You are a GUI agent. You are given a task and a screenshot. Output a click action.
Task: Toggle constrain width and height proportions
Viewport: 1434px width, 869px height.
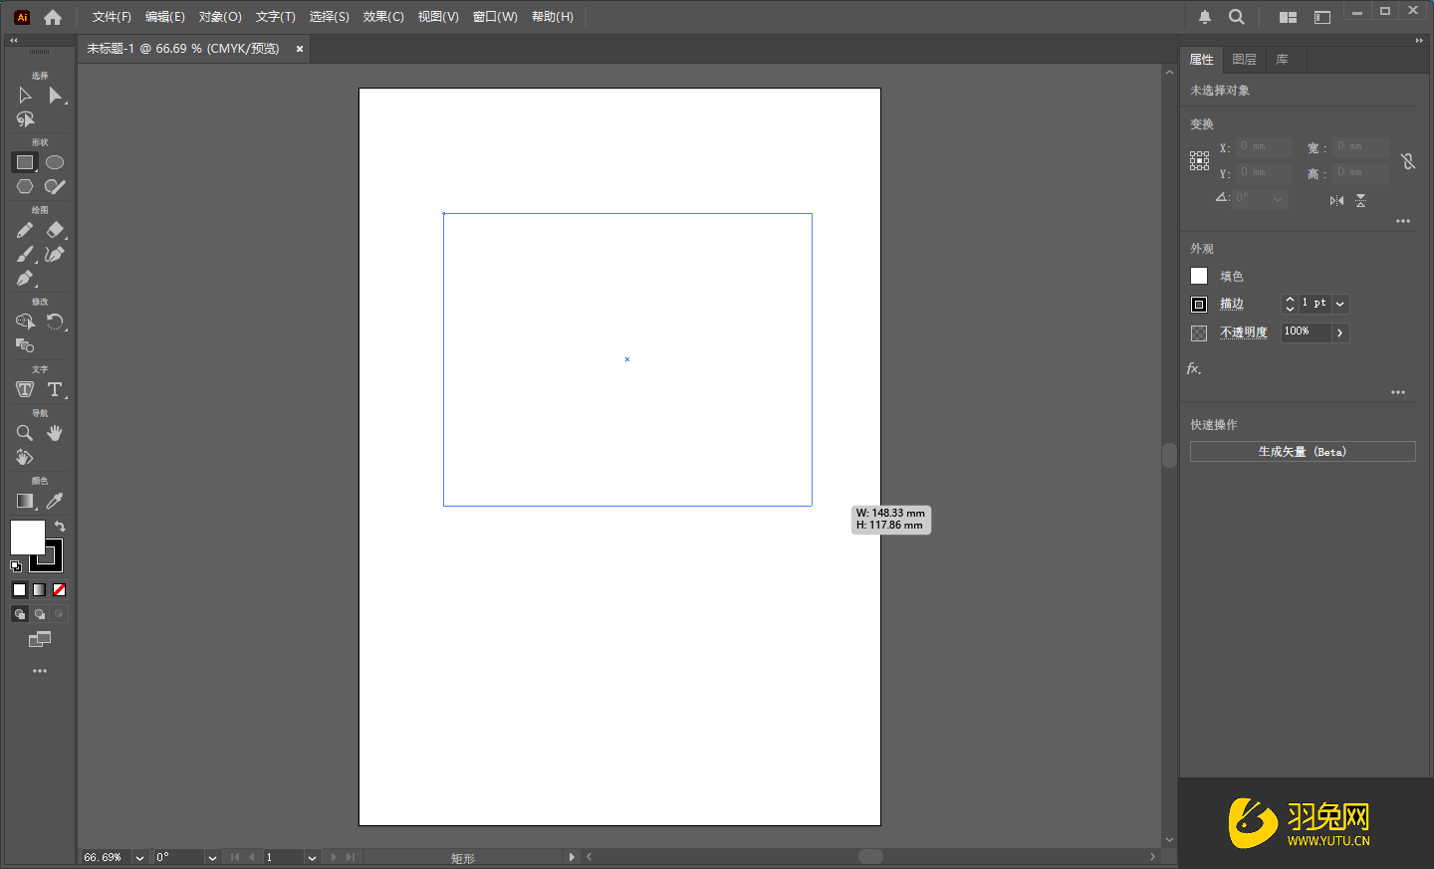coord(1408,161)
